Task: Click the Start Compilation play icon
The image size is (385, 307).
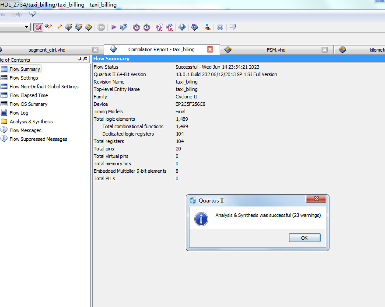Action: point(113,27)
